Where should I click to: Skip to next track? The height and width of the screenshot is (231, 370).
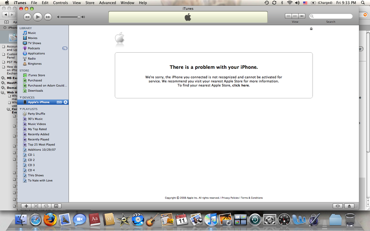coord(48,17)
